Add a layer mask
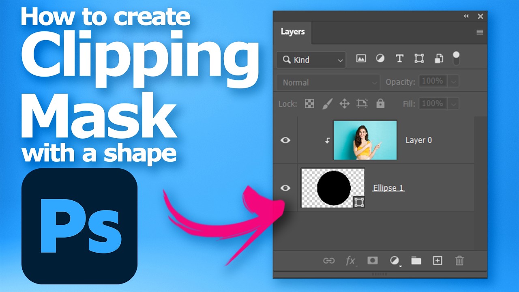The image size is (519, 292). [373, 260]
